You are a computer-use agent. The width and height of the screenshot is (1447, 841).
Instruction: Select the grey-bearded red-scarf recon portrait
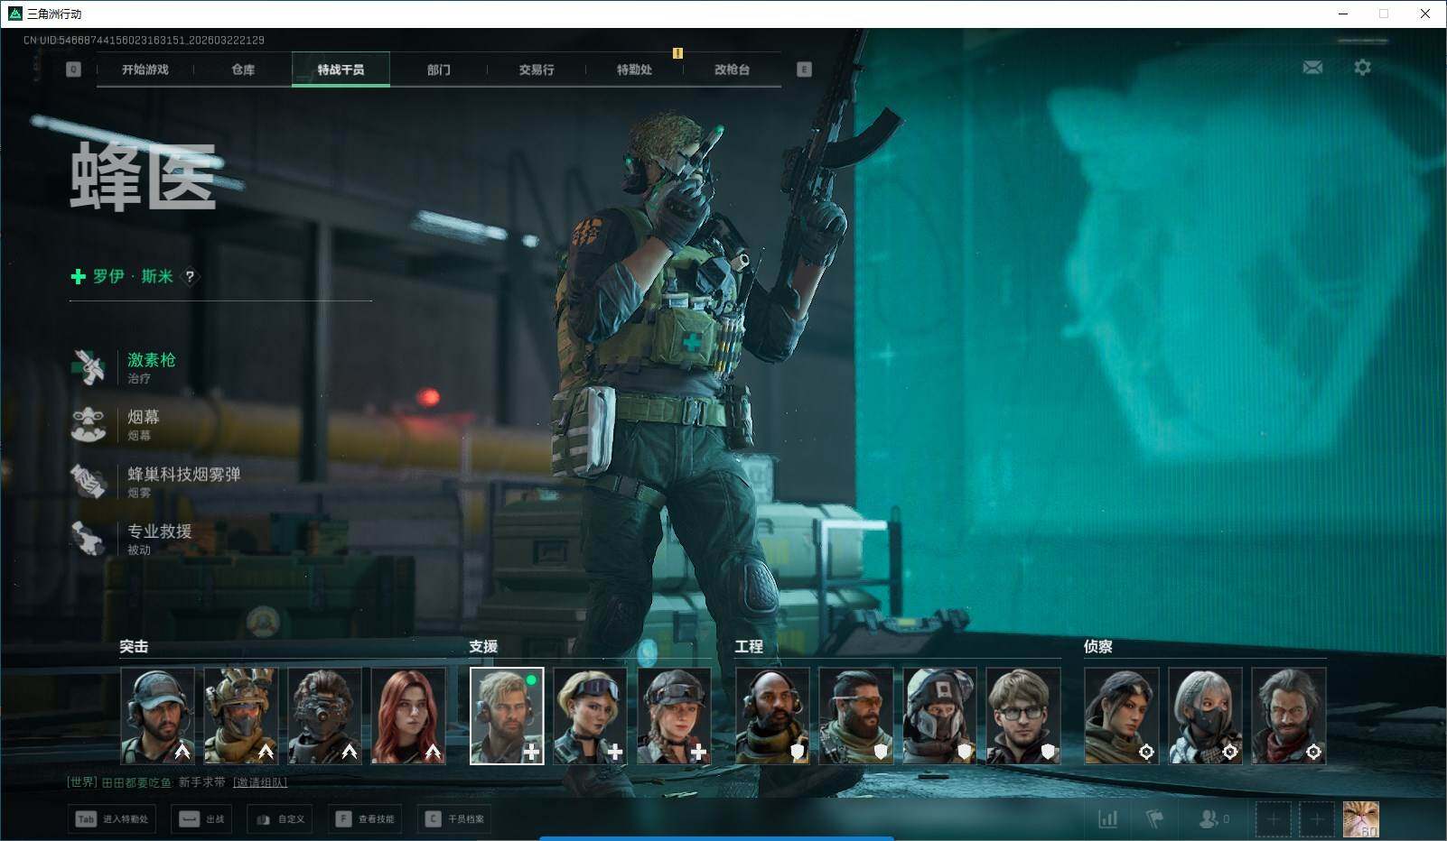[1289, 716]
